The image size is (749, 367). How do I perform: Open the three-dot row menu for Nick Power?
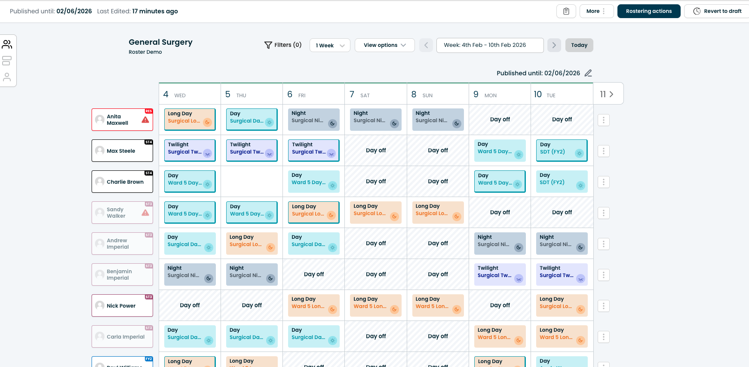pyautogui.click(x=603, y=306)
